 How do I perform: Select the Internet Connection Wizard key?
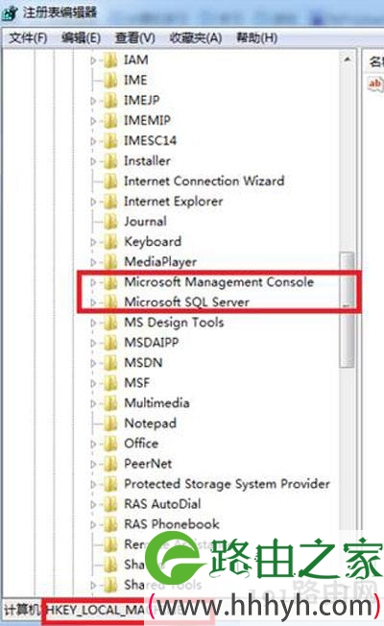(204, 181)
